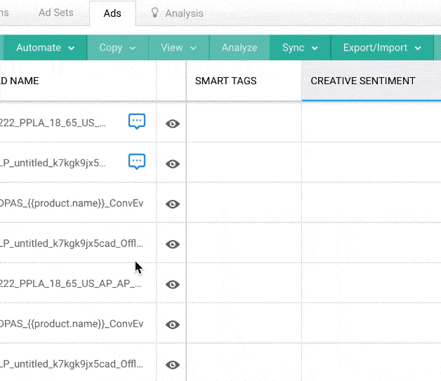Click eye icon for first DPAS_{{product.name}}_ConvEv row
Viewport: 441px width, 381px height.
click(x=173, y=204)
